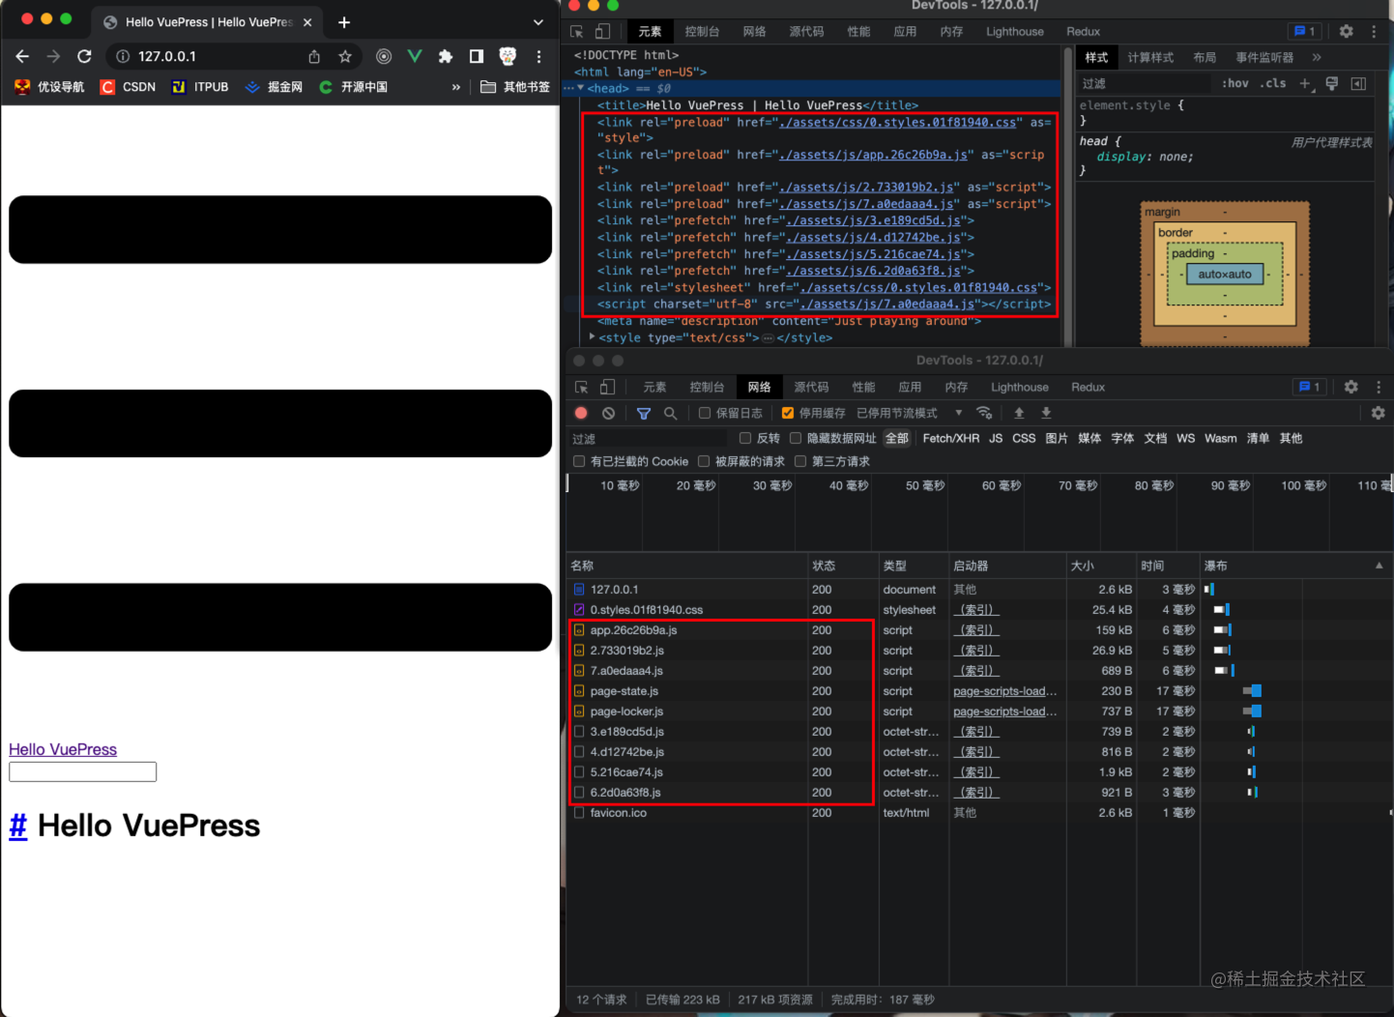Open the network search magnifier
Screen dimensions: 1394x1017
click(670, 413)
